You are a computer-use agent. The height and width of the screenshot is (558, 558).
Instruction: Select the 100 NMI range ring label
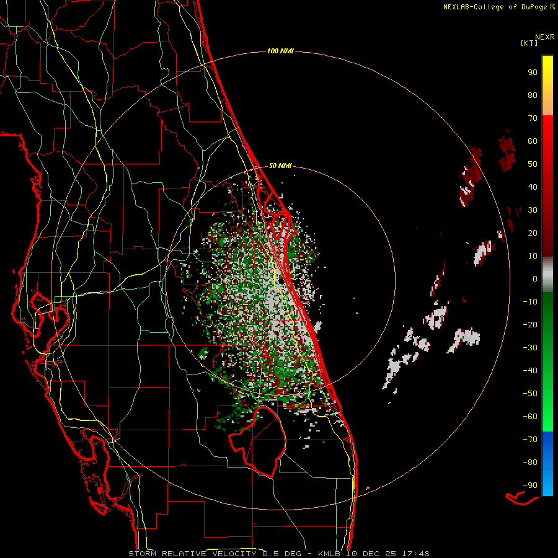click(x=280, y=51)
